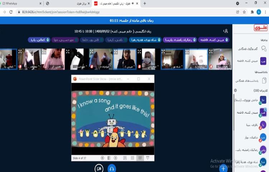Image resolution: width=269 pixels, height=172 pixels.
Task: Bookmark this page with star icon
Action: [x=244, y=12]
